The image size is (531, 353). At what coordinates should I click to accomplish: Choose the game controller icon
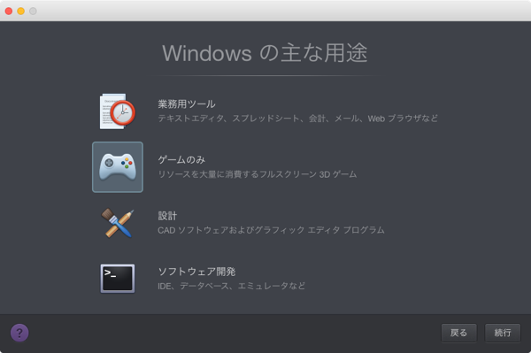118,167
